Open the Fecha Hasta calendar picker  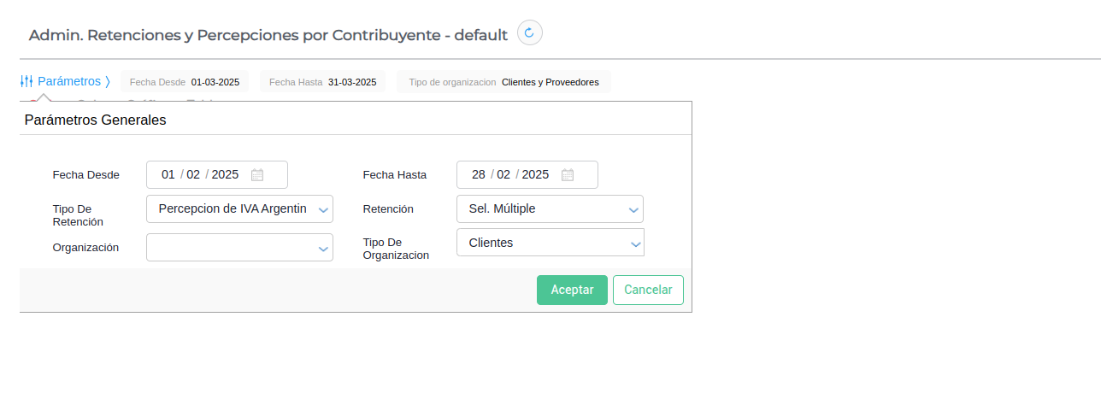(568, 175)
